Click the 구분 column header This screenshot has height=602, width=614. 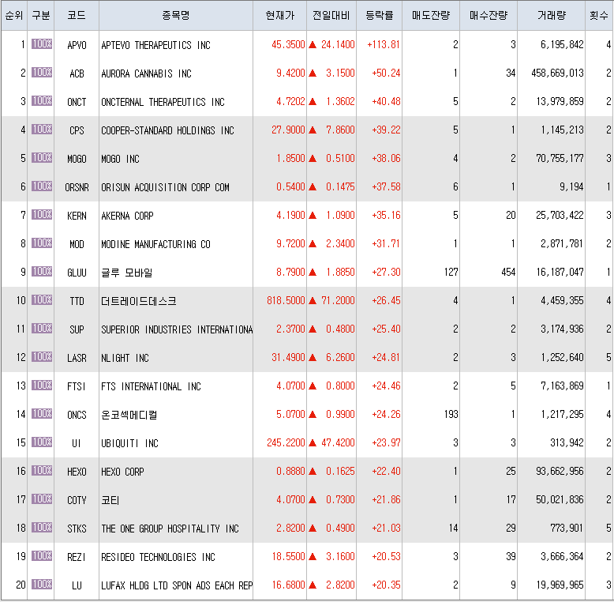click(x=41, y=15)
